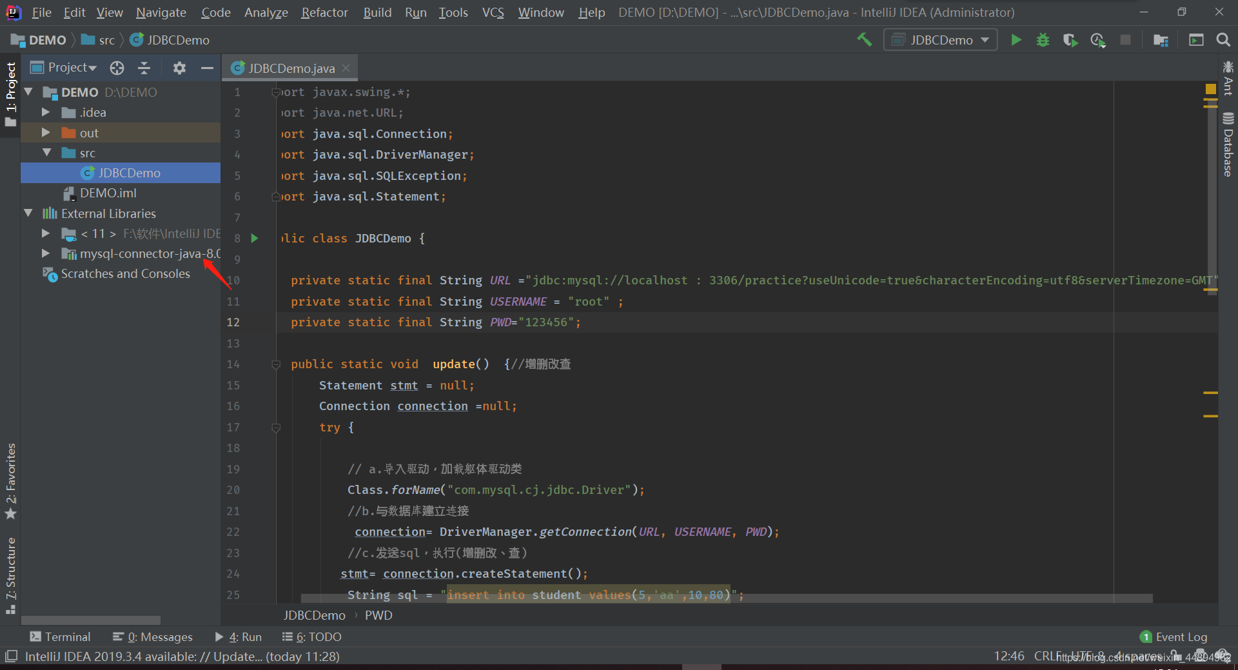Open the 4: Run tool window
Screen dimensions: 1238x670
238,636
